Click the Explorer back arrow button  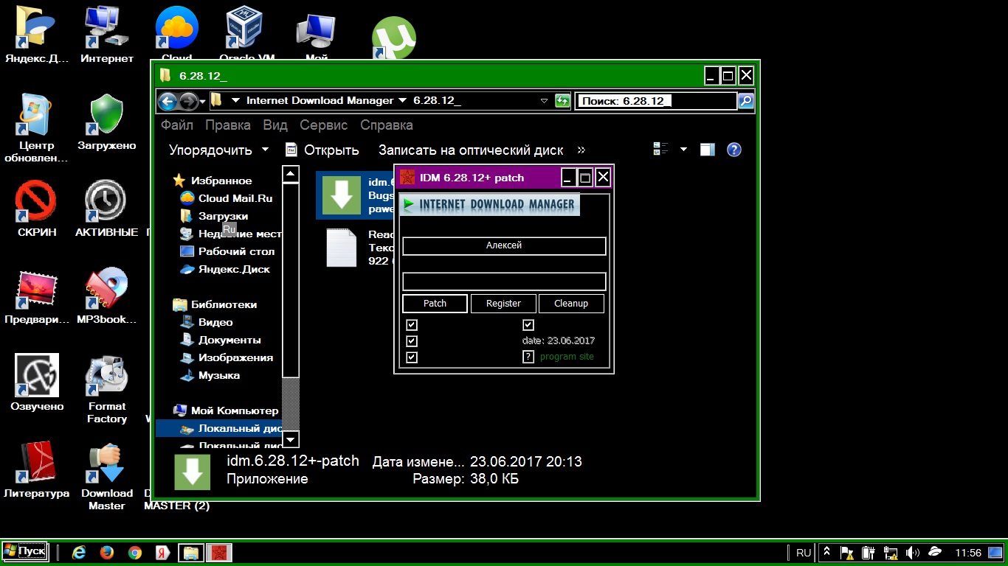(x=168, y=101)
